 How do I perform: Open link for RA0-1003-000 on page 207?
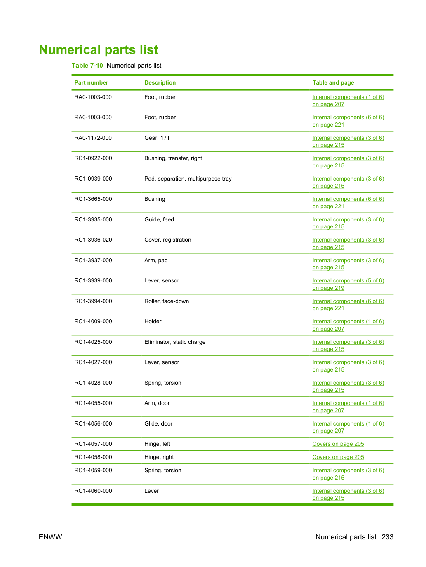point(348,101)
